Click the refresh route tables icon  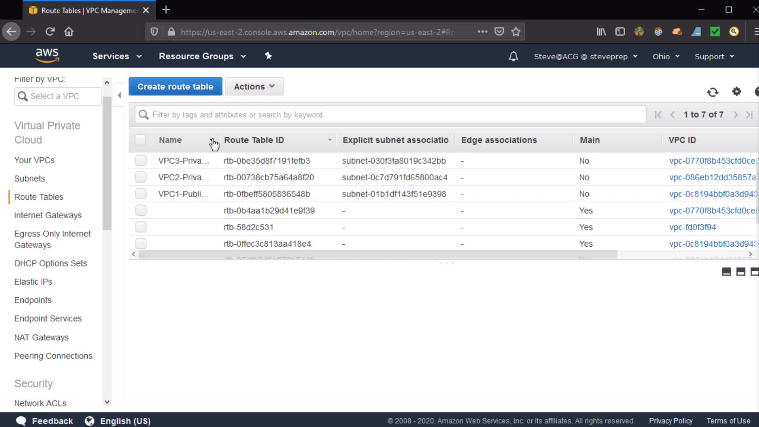click(x=712, y=92)
